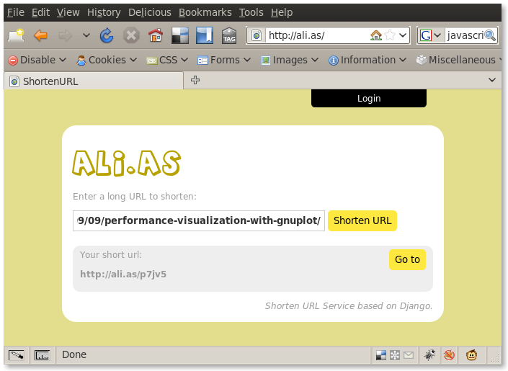Open a new tab with the plus button
This screenshot has width=508, height=371.
(x=195, y=81)
